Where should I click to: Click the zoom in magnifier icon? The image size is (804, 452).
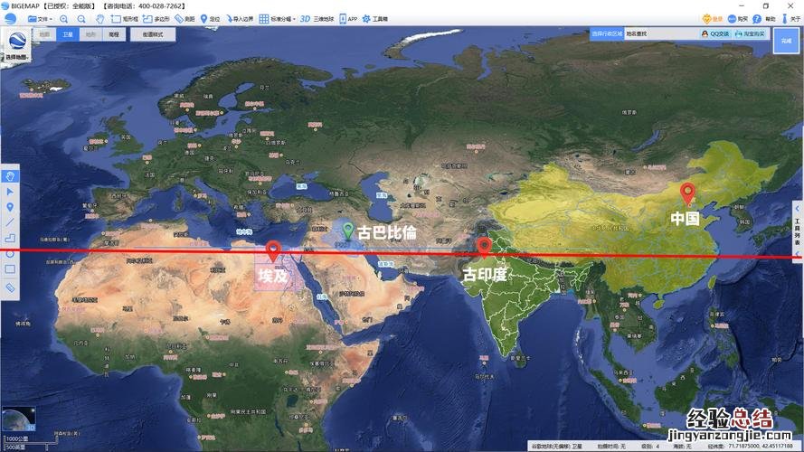click(x=64, y=19)
